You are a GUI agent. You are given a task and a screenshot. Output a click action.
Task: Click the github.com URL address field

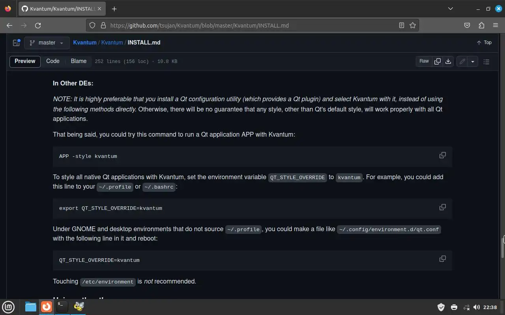pyautogui.click(x=252, y=25)
